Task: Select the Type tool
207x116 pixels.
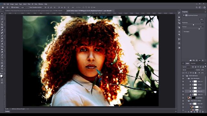Action: (2, 58)
